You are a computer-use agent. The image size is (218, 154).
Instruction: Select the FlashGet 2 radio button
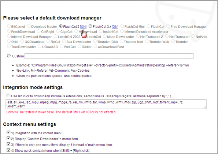click(x=61, y=26)
